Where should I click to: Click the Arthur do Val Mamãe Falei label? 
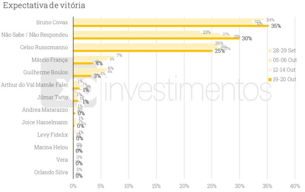pyautogui.click(x=35, y=85)
